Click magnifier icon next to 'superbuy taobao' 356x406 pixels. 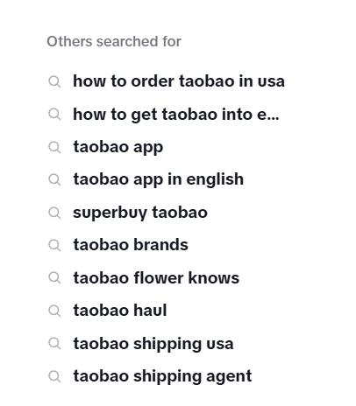coord(54,213)
